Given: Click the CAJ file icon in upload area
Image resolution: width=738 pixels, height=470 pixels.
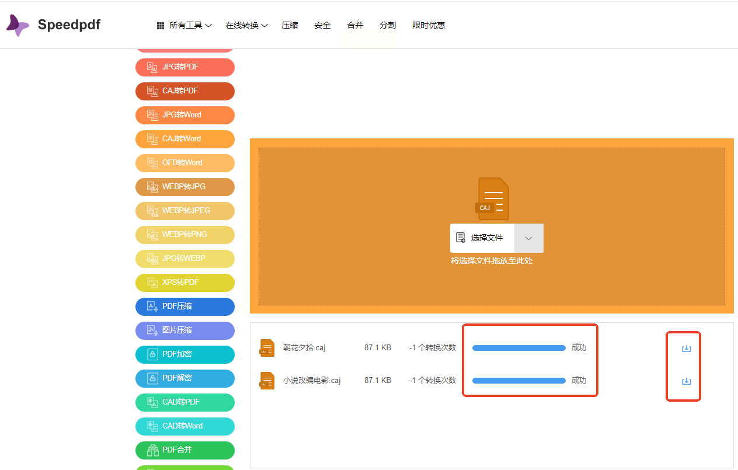Looking at the screenshot, I should pyautogui.click(x=492, y=199).
